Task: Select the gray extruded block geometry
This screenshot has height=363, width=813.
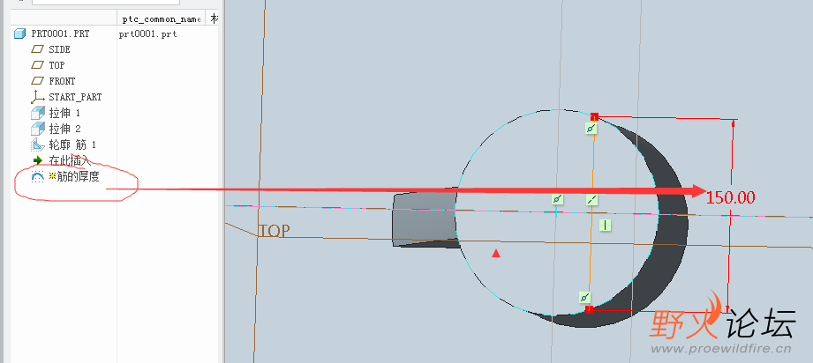Action: point(425,219)
